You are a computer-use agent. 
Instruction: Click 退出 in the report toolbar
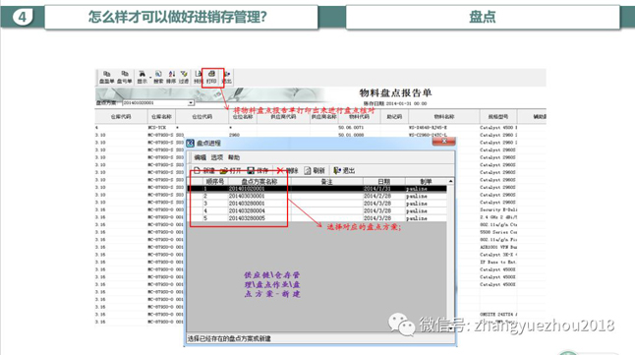click(227, 77)
